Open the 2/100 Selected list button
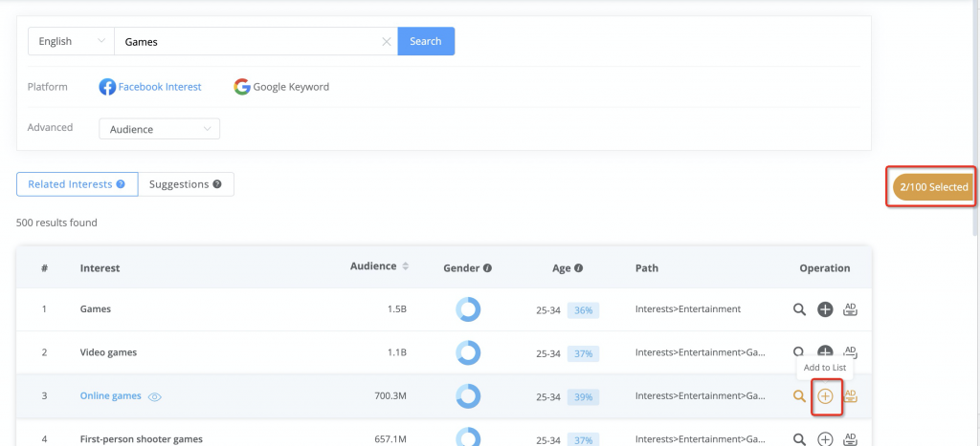 pos(933,187)
